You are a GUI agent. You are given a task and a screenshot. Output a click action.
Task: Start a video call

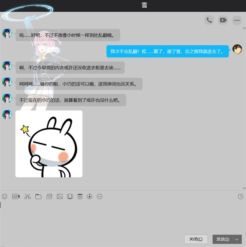coord(223,20)
